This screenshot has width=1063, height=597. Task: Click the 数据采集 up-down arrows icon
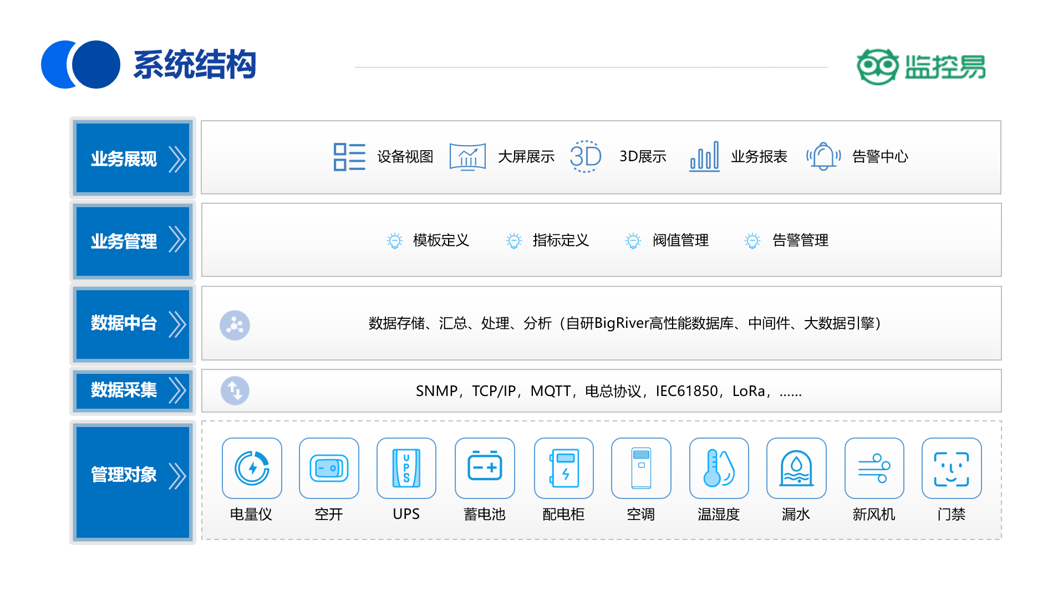[x=235, y=391]
